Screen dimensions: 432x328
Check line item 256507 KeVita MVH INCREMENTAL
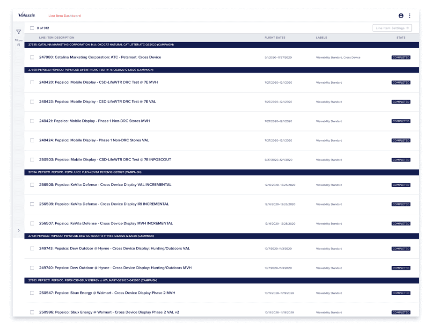click(x=32, y=223)
